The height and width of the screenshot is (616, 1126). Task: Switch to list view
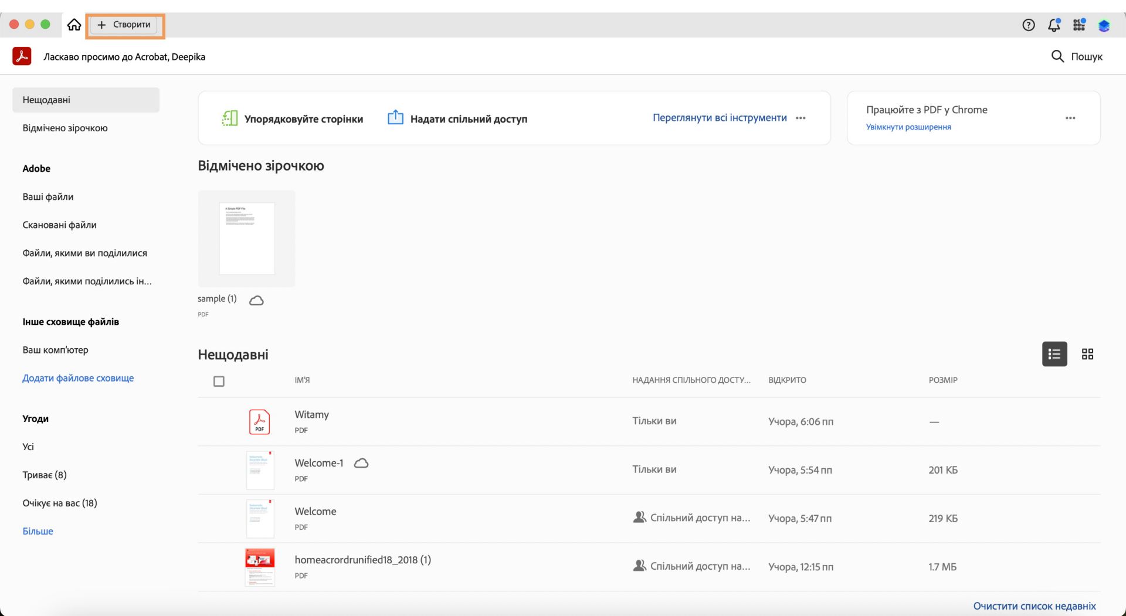[1054, 354]
